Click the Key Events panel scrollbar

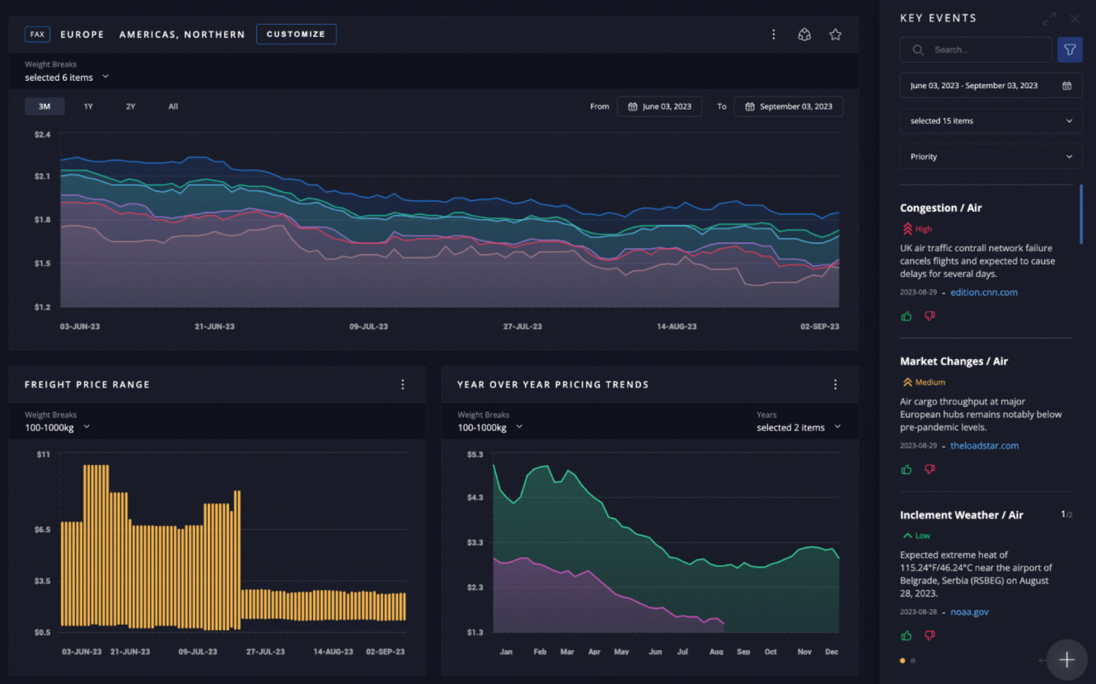1080,214
